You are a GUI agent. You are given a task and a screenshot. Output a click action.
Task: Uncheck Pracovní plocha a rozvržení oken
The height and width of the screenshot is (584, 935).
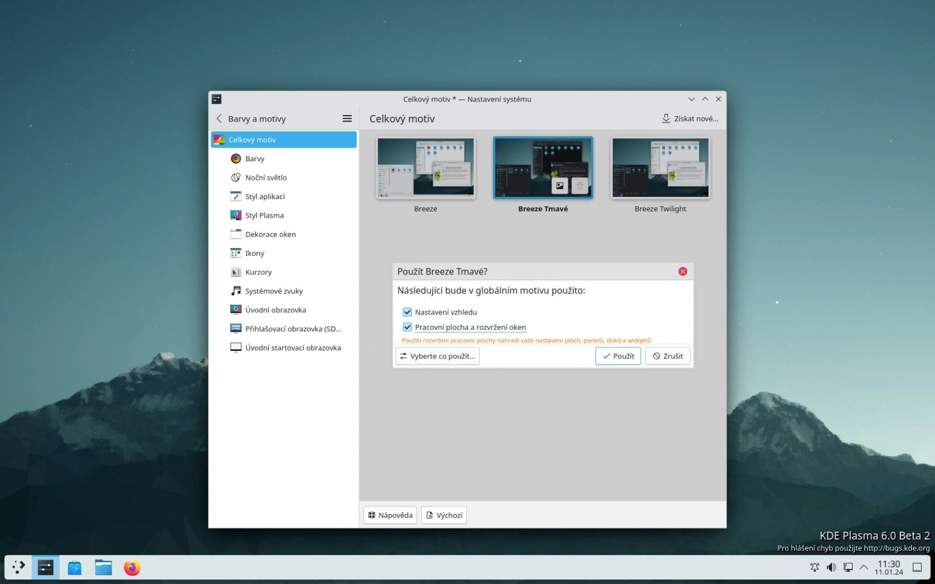407,327
